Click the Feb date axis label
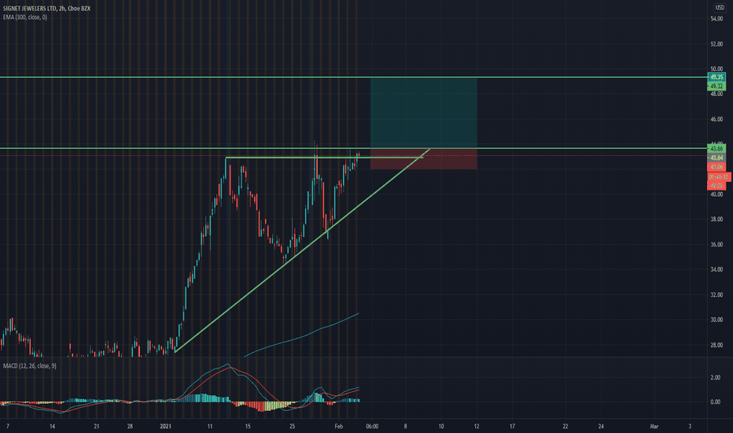The width and height of the screenshot is (733, 433). tap(339, 426)
